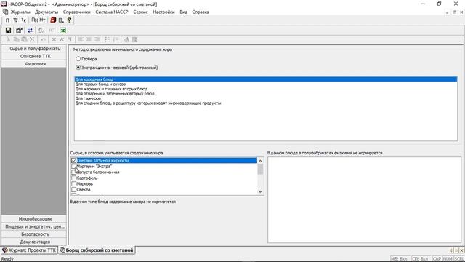This screenshot has height=262, width=465.
Task: Click the blue swap arrows icon
Action: (x=30, y=31)
